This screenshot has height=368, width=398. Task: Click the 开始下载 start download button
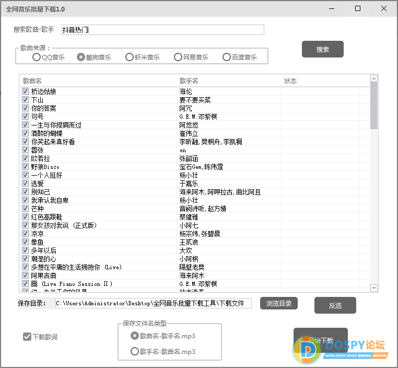(320, 340)
